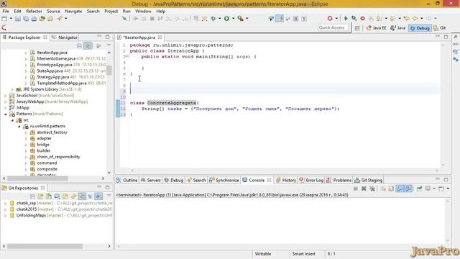Image resolution: width=460 pixels, height=259 pixels.
Task: Toggle Link with Editor in Package Explorer
Action: coord(88,46)
